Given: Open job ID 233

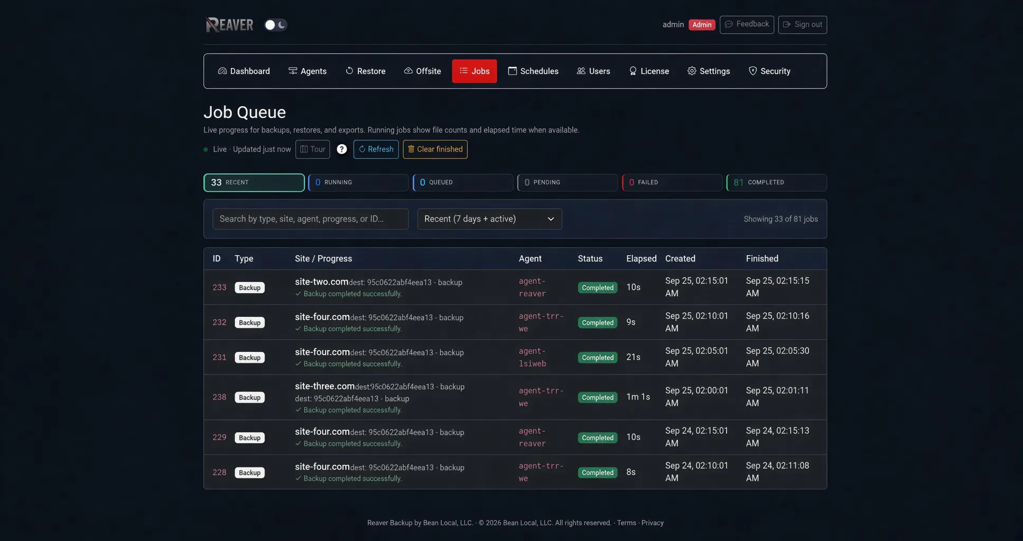Looking at the screenshot, I should click(219, 287).
